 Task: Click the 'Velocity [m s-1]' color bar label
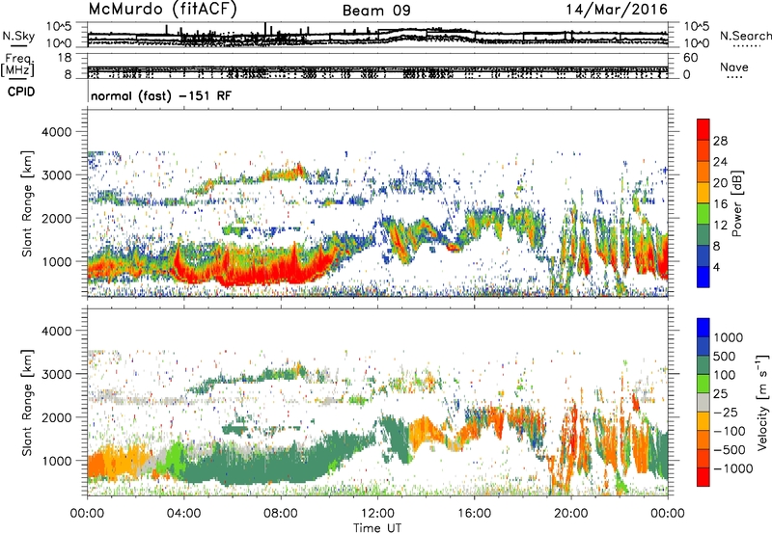[x=762, y=402]
